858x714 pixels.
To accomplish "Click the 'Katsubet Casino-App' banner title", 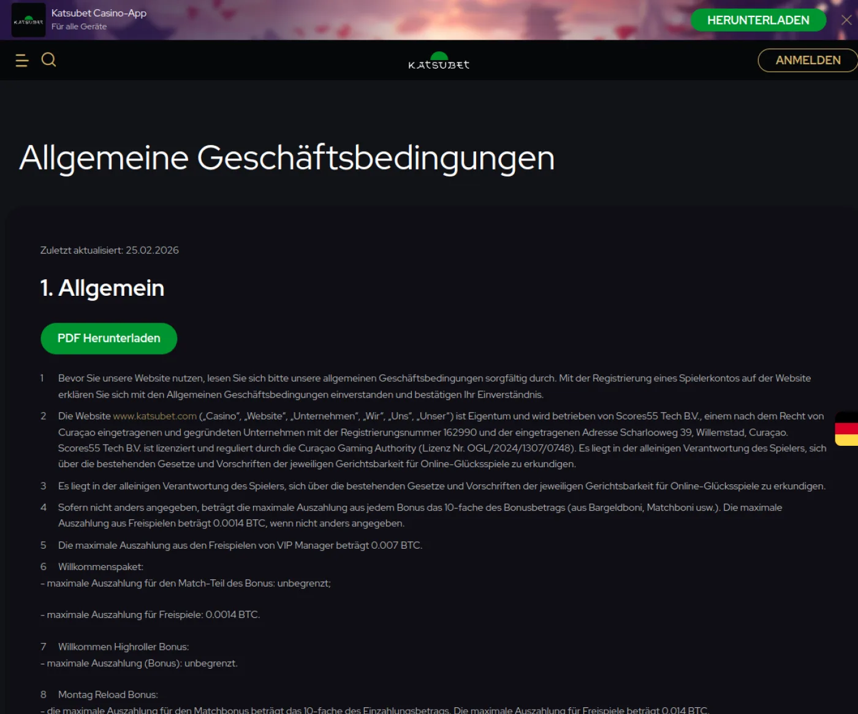I will (x=99, y=13).
